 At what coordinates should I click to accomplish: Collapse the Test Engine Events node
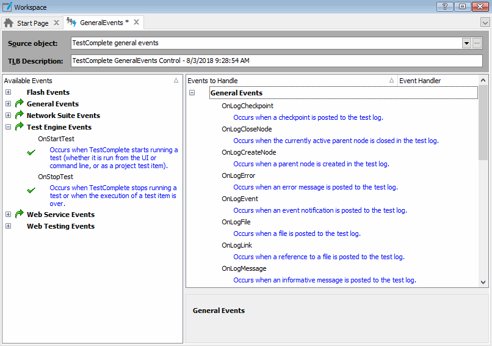(8, 127)
